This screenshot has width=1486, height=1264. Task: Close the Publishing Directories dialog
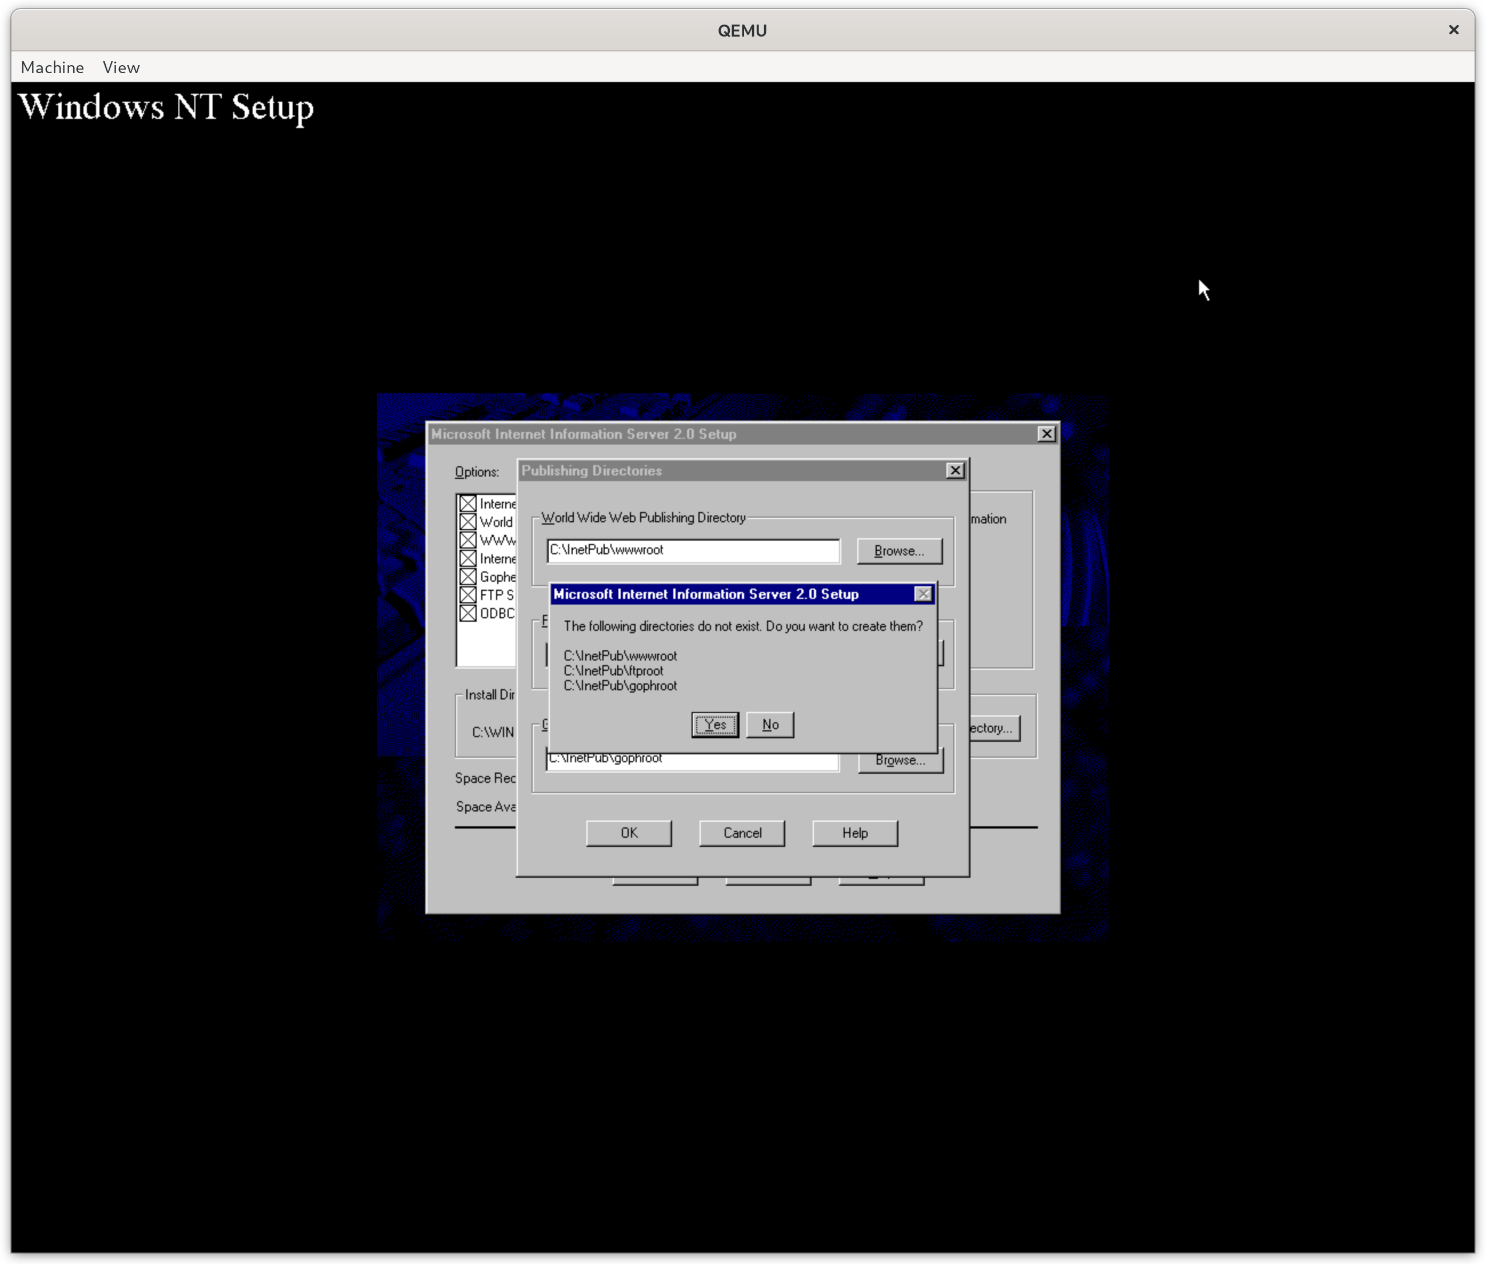point(954,471)
